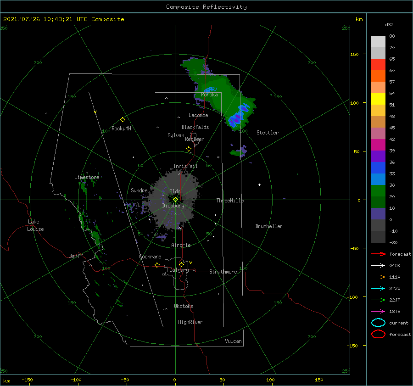Click the RockyMH label
413x386 pixels.
pyautogui.click(x=121, y=129)
